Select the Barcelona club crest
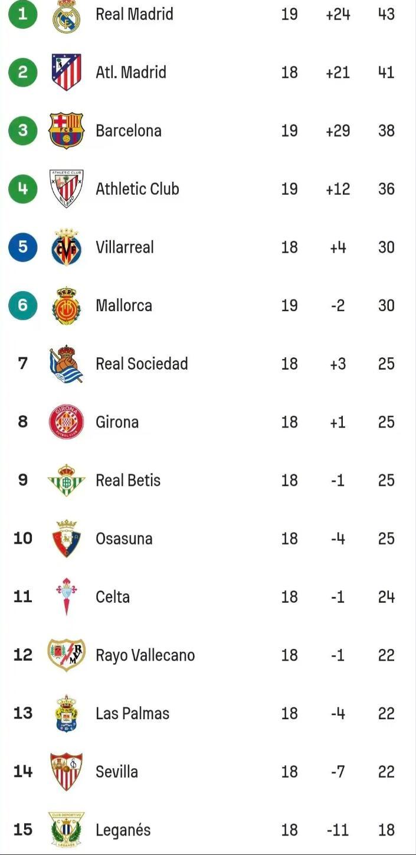The width and height of the screenshot is (416, 855). click(66, 130)
